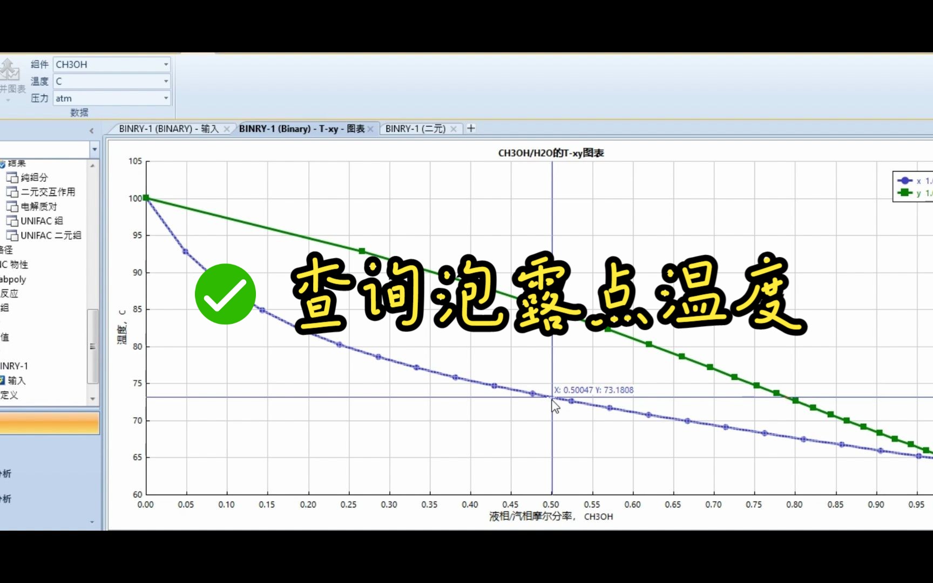Click the blue curve point near x 0.05
933x583 pixels.
pyautogui.click(x=185, y=252)
